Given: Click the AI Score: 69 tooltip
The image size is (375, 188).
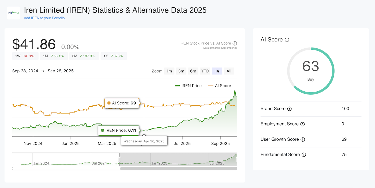Looking at the screenshot, I should pyautogui.click(x=122, y=103).
